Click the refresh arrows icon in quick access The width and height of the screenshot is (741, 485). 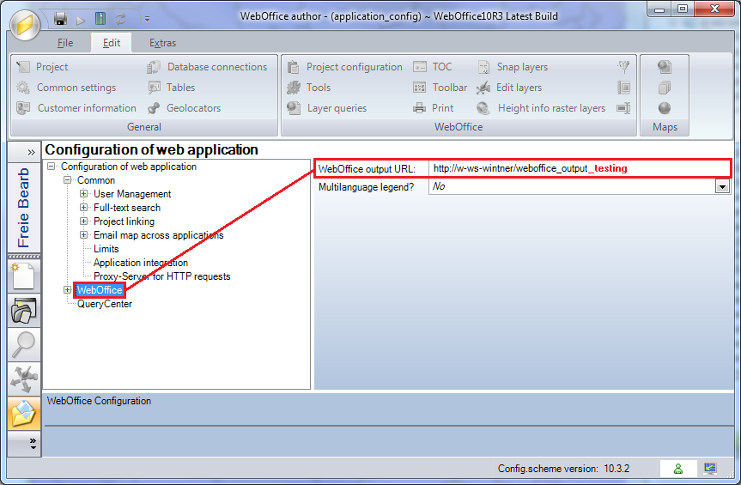pyautogui.click(x=120, y=19)
